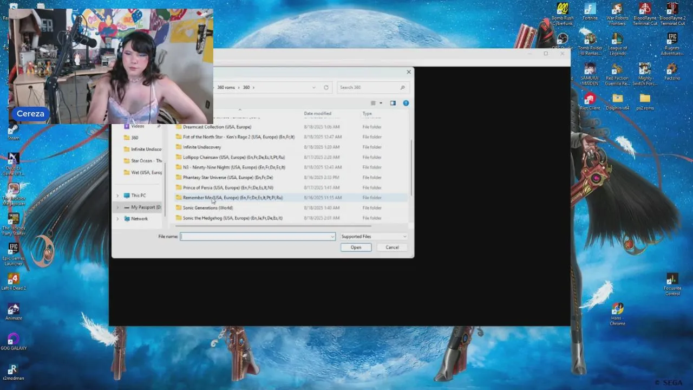Sort by the Date modified column

(x=317, y=114)
